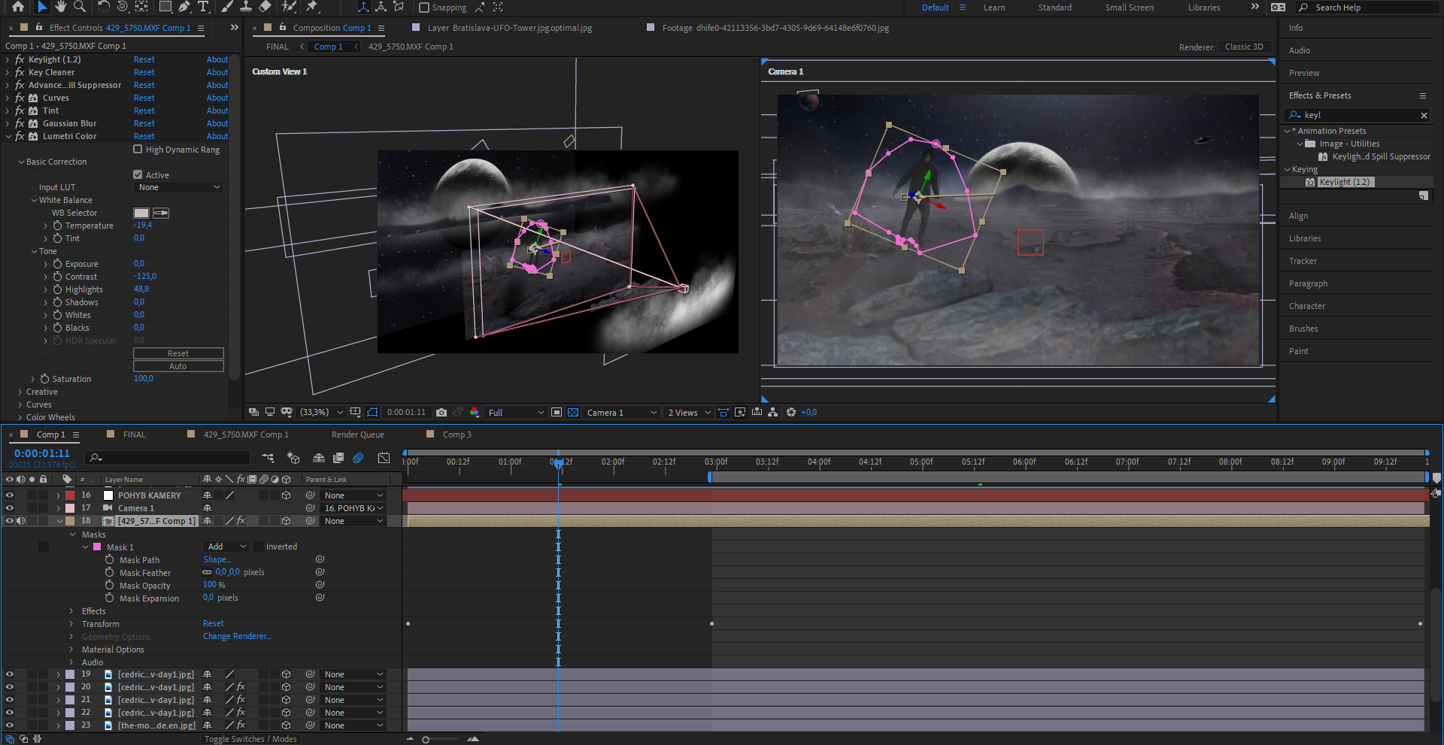Pick white balance with WB eyedropper

point(161,214)
